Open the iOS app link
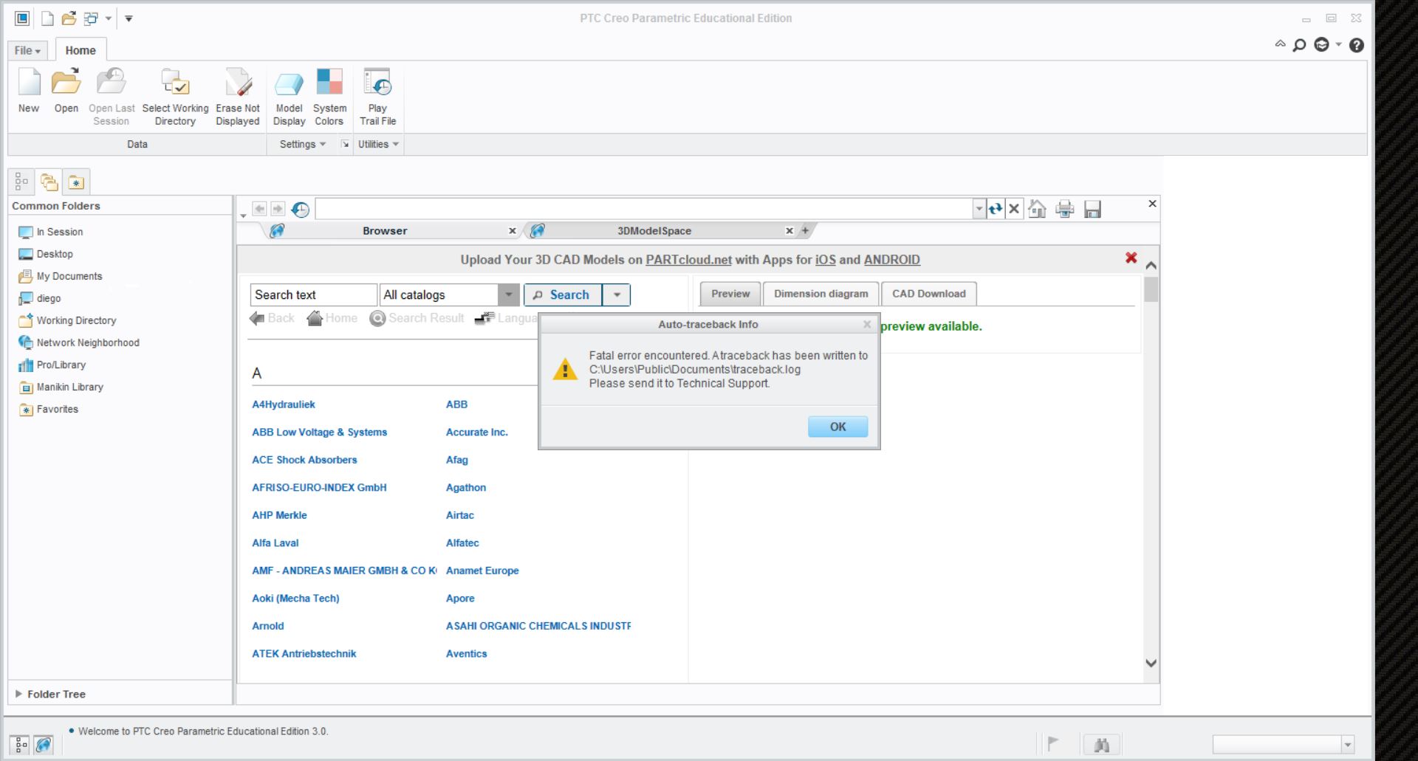The width and height of the screenshot is (1418, 761). click(x=825, y=260)
